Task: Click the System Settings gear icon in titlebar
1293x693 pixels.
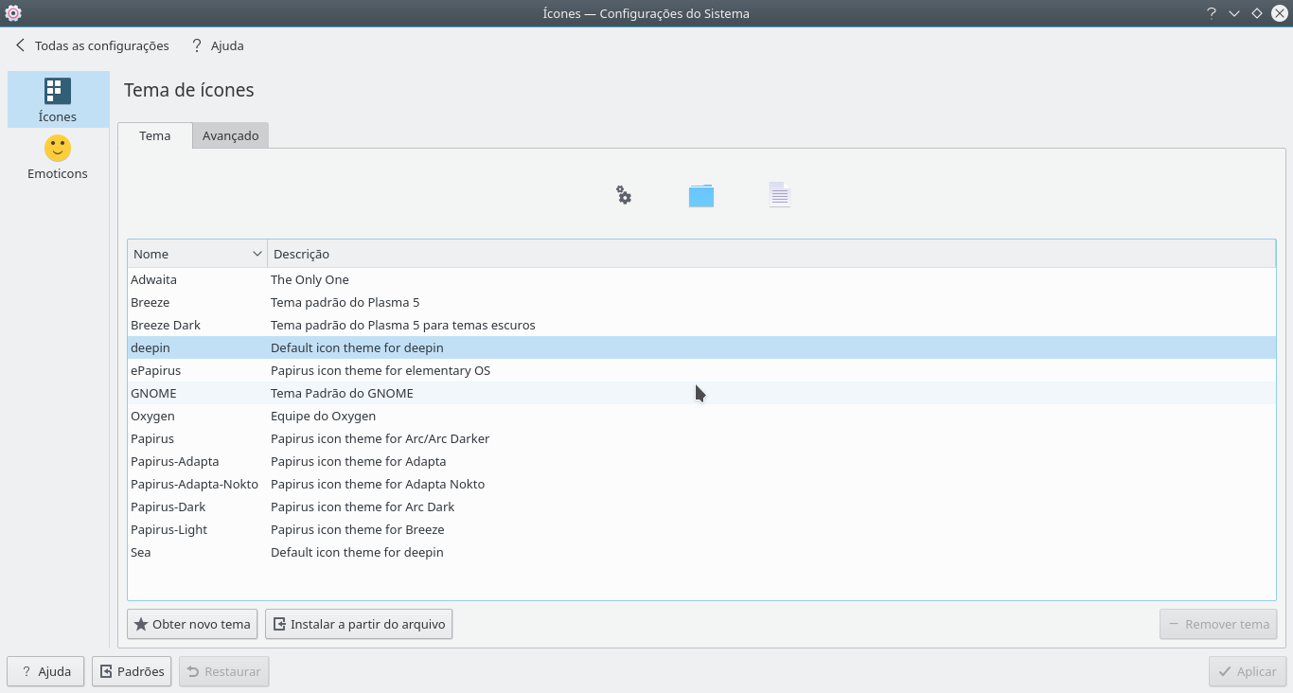Action: pos(13,13)
